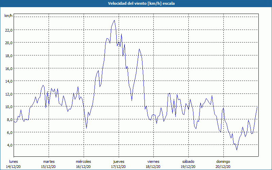Click the 8,0 y-axis value
272x170 pixels.
coord(10,119)
